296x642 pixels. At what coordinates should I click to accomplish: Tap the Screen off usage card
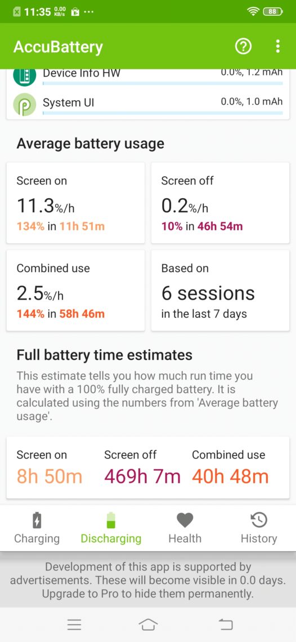click(x=220, y=203)
